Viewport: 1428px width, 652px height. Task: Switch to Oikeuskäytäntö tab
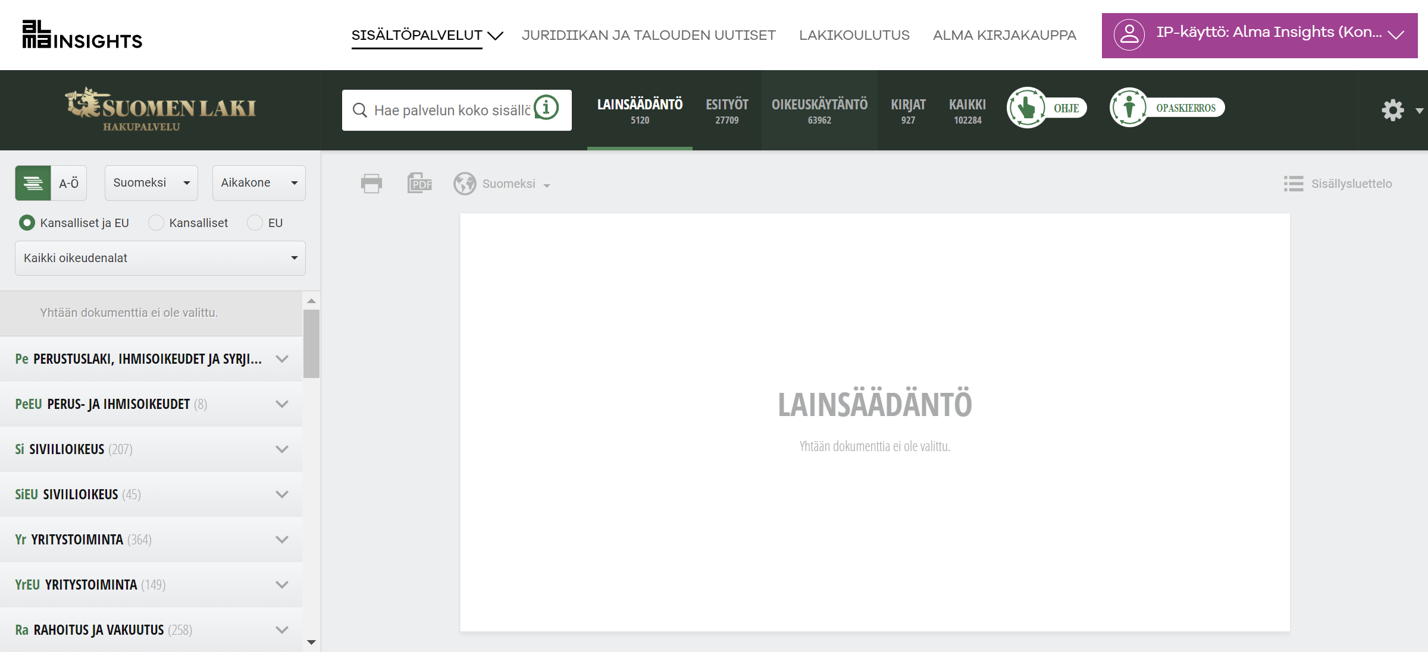(x=819, y=111)
